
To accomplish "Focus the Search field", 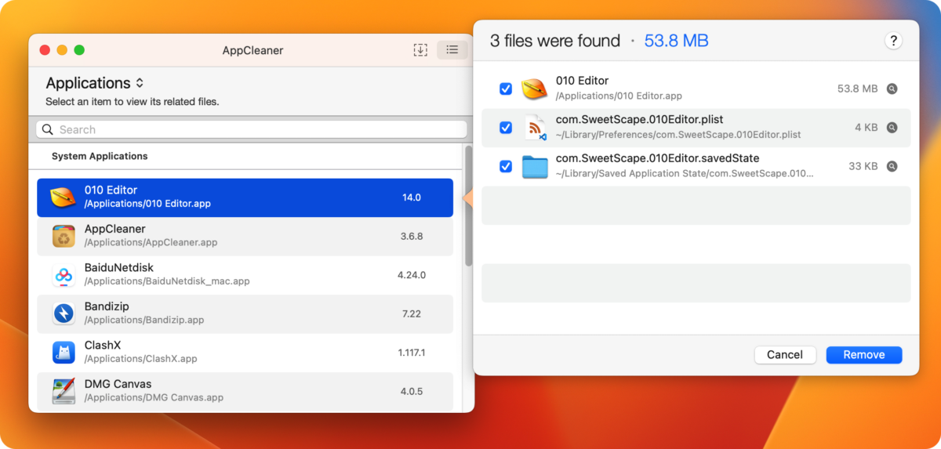I will coord(252,130).
